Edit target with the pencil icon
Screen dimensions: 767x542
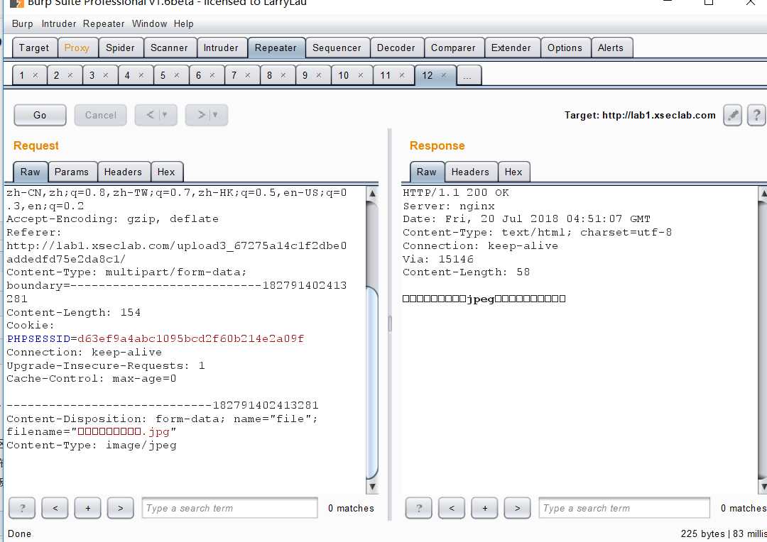coord(732,116)
